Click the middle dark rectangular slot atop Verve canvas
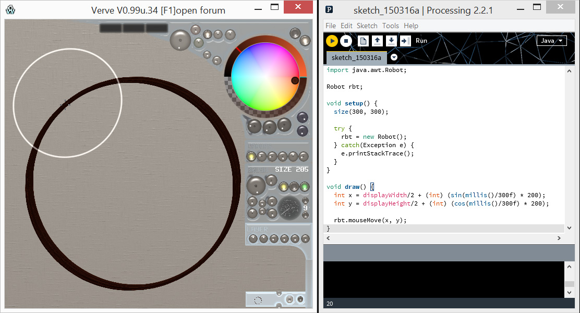The image size is (580, 313). click(134, 28)
